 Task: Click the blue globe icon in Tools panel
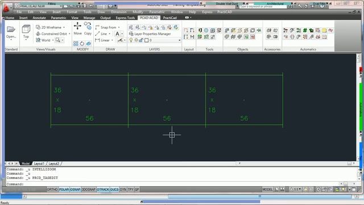[x=206, y=30]
